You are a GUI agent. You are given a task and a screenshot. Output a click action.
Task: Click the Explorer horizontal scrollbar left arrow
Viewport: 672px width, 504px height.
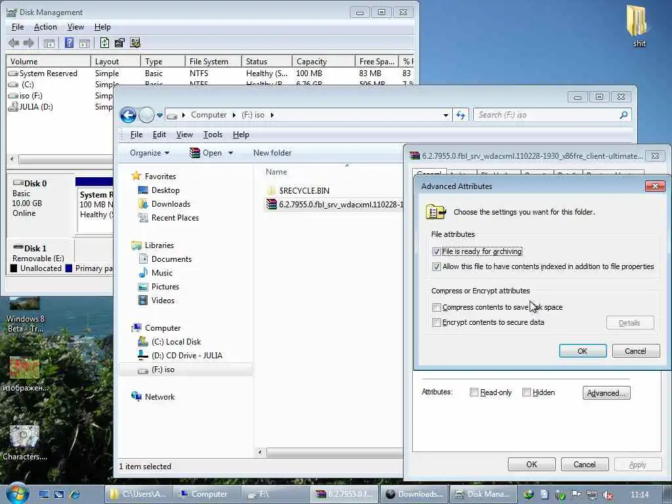tap(260, 452)
